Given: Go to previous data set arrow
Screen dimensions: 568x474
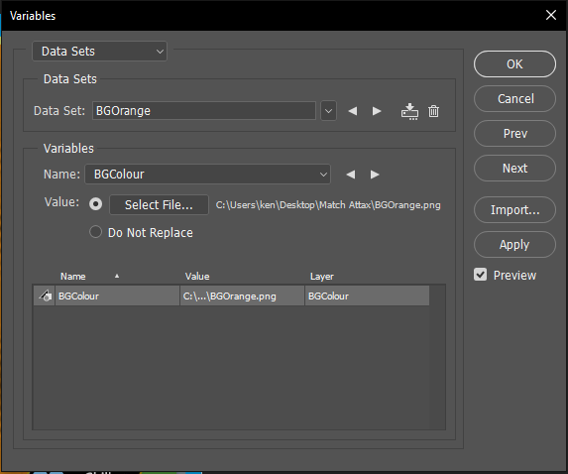Looking at the screenshot, I should (353, 111).
